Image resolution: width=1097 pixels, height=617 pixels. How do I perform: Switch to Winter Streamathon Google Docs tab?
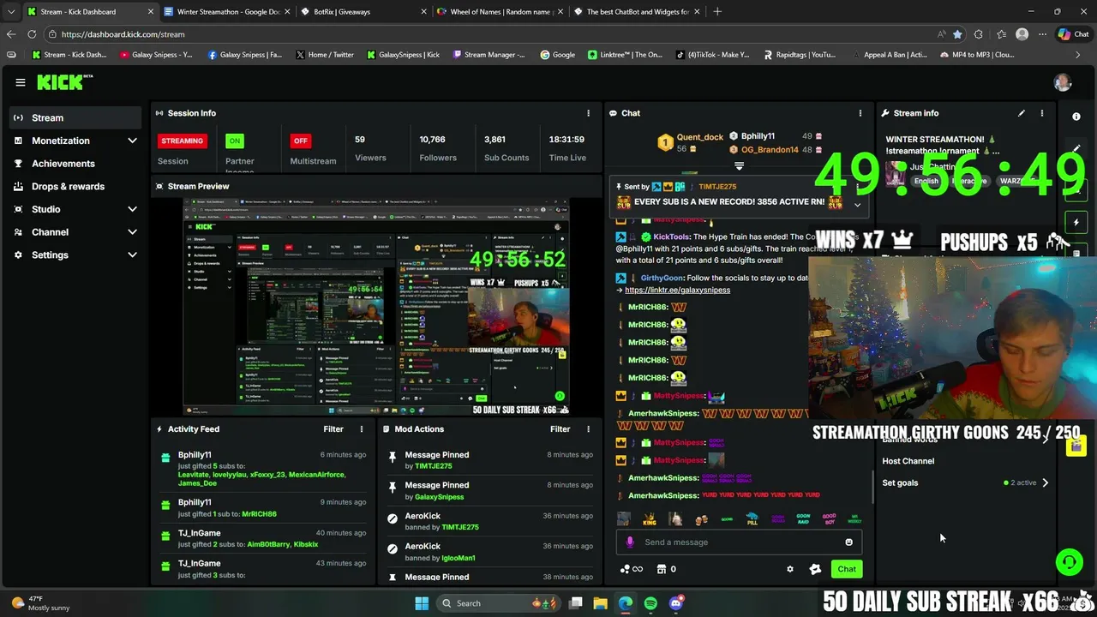pyautogui.click(x=227, y=12)
